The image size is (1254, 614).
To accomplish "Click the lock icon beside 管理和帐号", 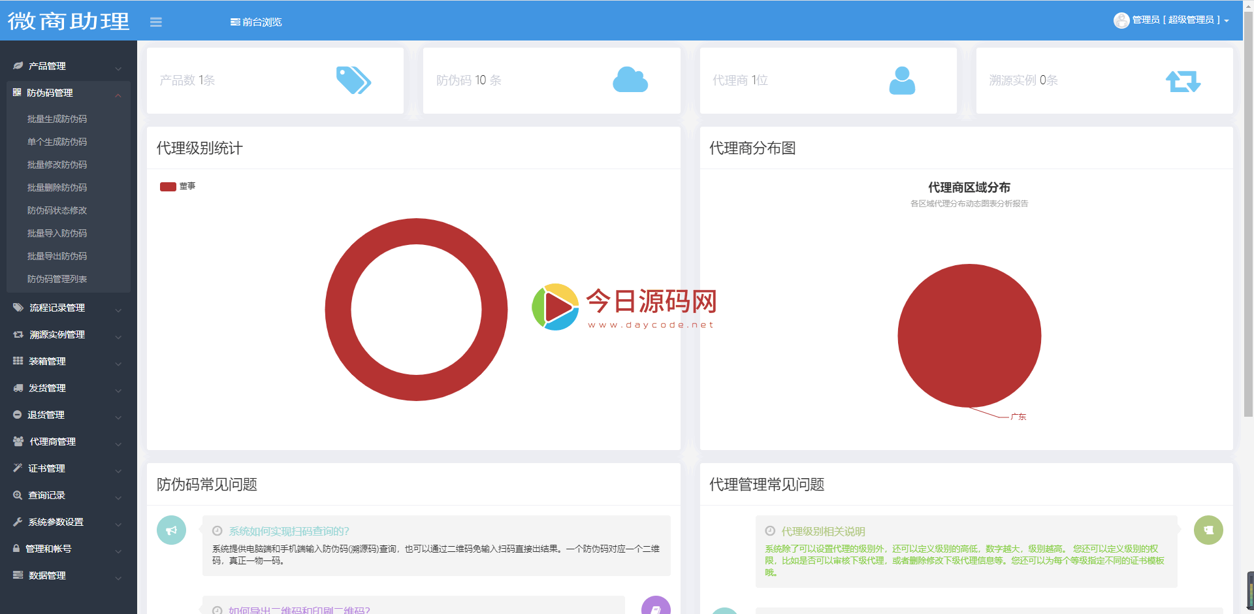I will 16,549.
